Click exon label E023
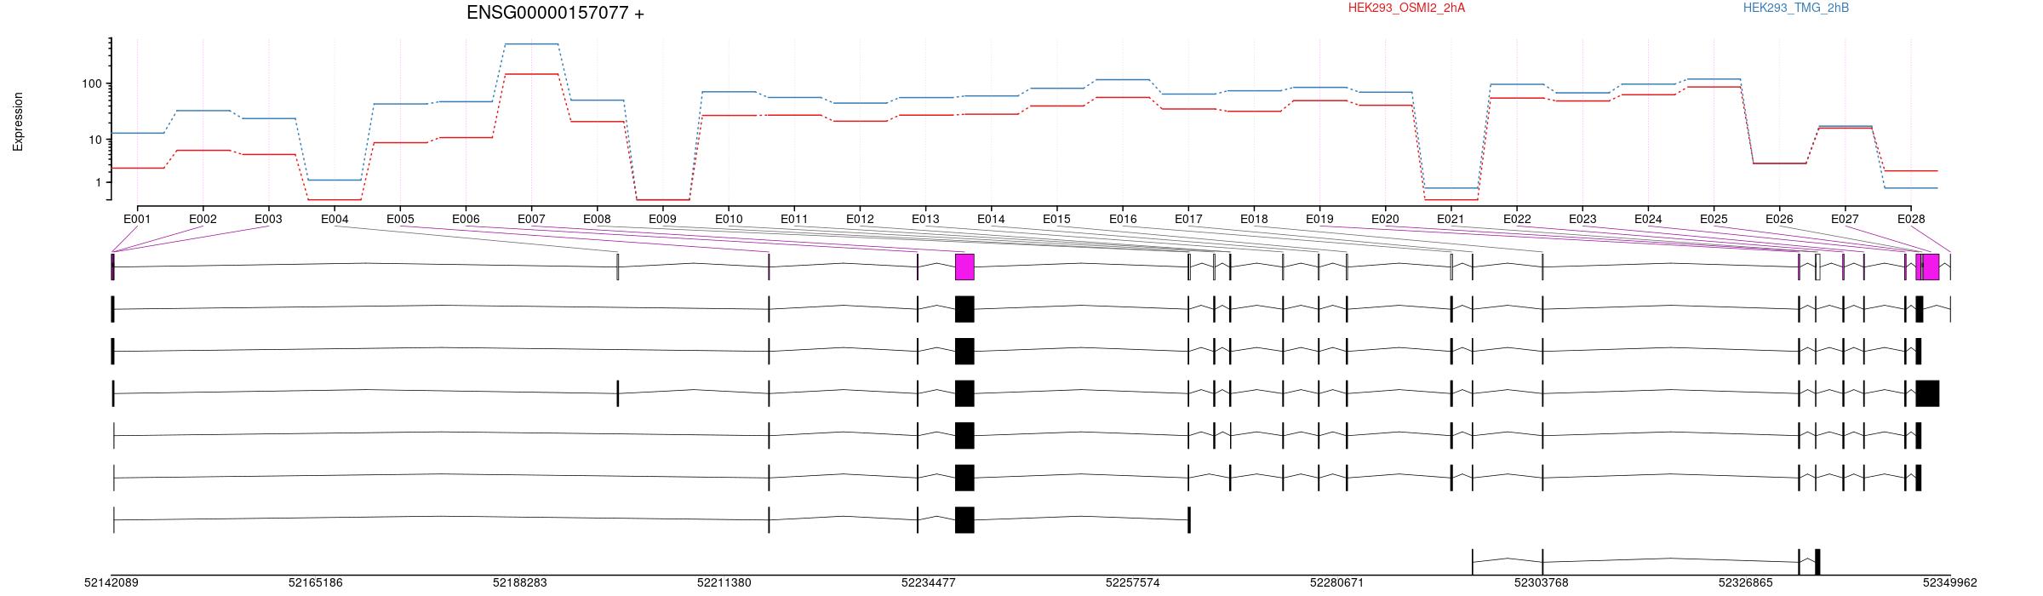 pyautogui.click(x=1582, y=219)
